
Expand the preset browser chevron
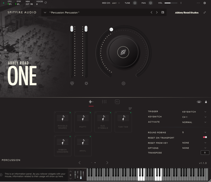pyautogui.click(x=45, y=12)
